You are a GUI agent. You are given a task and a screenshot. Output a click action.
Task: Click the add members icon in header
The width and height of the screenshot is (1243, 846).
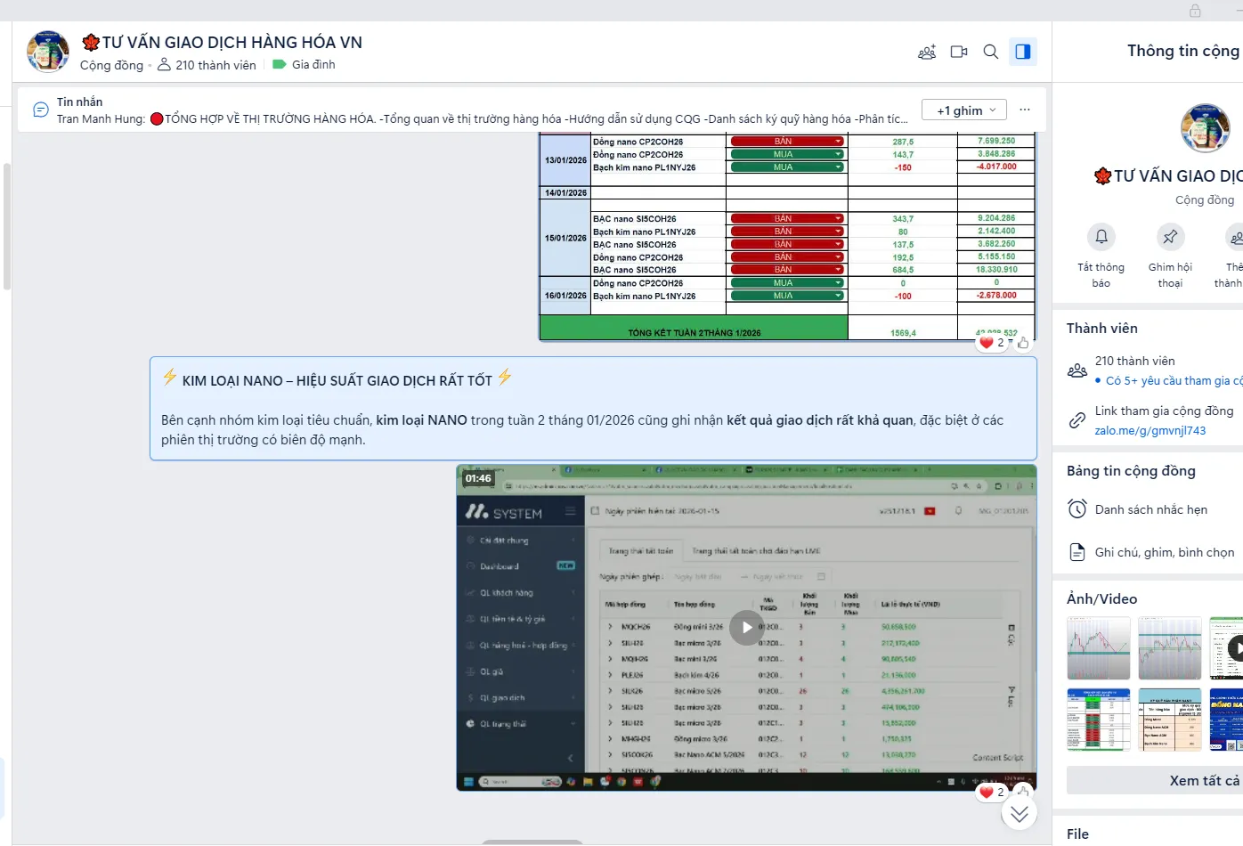click(927, 52)
